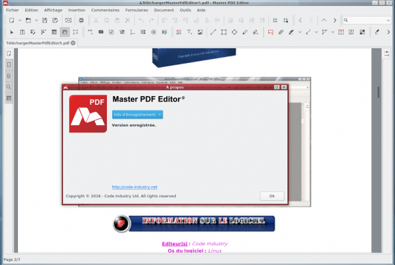This screenshot has height=265, width=395.
Task: Click the Save As icon
Action: [x=55, y=21]
